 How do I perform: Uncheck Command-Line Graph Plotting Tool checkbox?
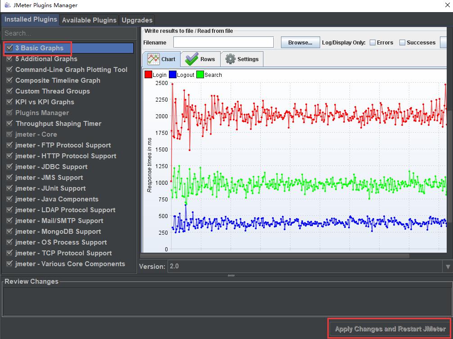[9, 70]
